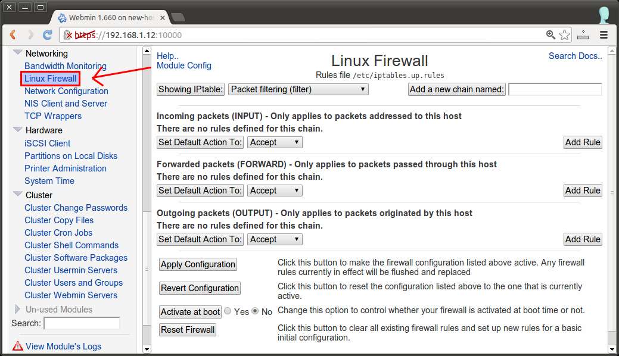Open Printer Administration
Image resolution: width=619 pixels, height=356 pixels.
pos(66,168)
